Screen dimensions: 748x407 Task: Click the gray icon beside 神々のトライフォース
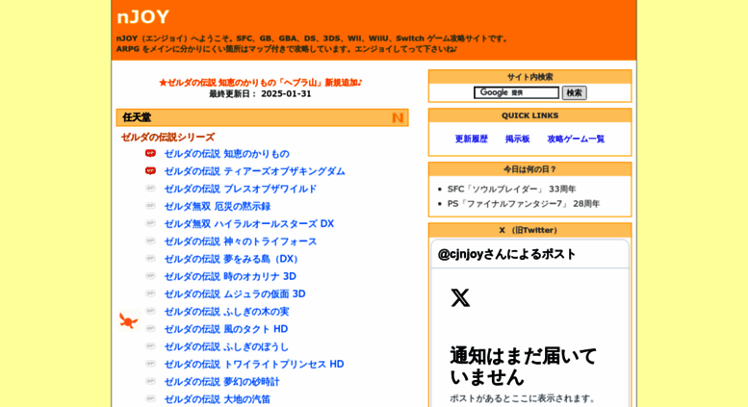pos(150,241)
